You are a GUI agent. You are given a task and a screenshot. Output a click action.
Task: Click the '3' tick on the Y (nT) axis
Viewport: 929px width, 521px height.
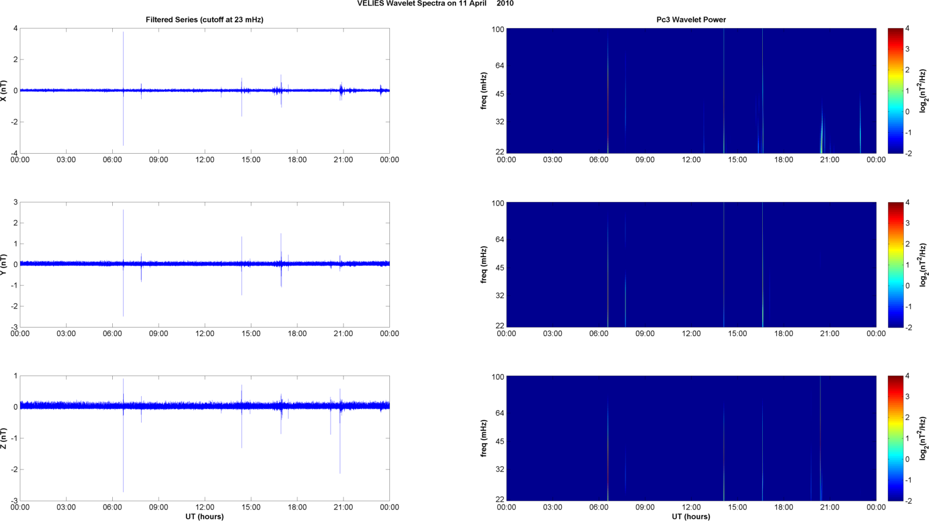[x=15, y=202]
